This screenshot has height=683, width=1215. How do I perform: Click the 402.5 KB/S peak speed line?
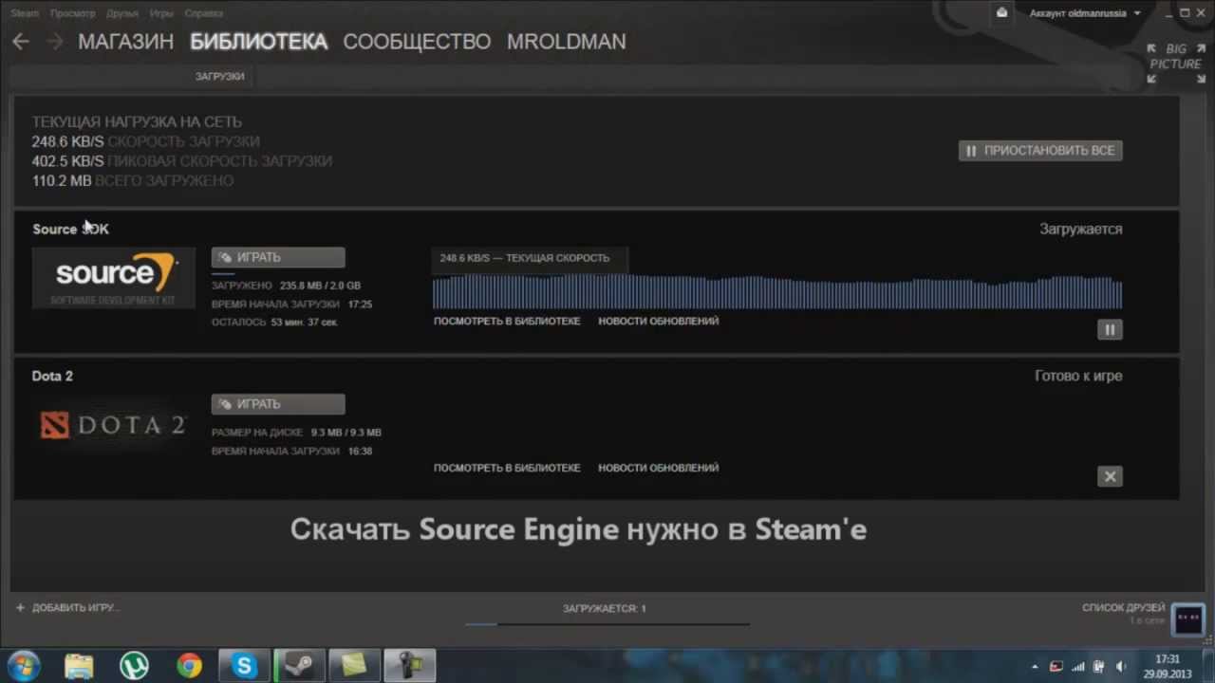point(181,161)
